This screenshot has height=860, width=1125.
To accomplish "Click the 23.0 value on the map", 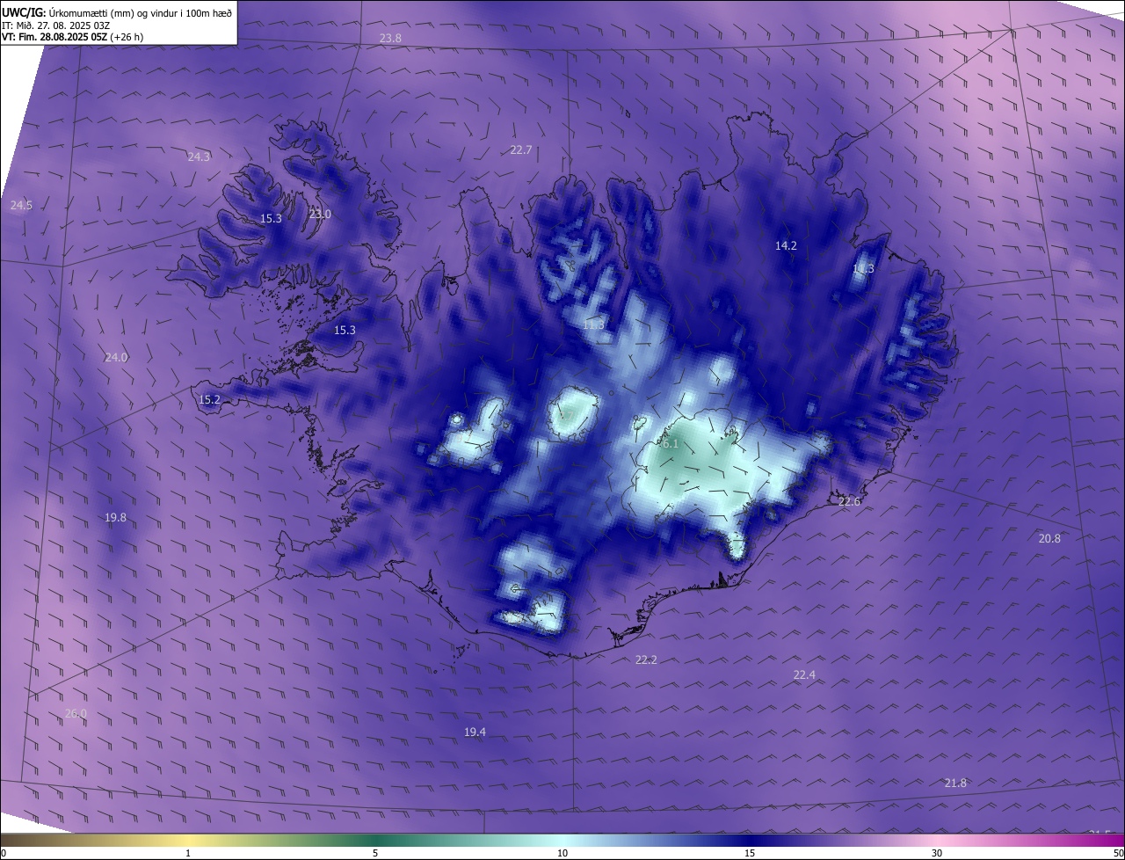I will pos(320,214).
